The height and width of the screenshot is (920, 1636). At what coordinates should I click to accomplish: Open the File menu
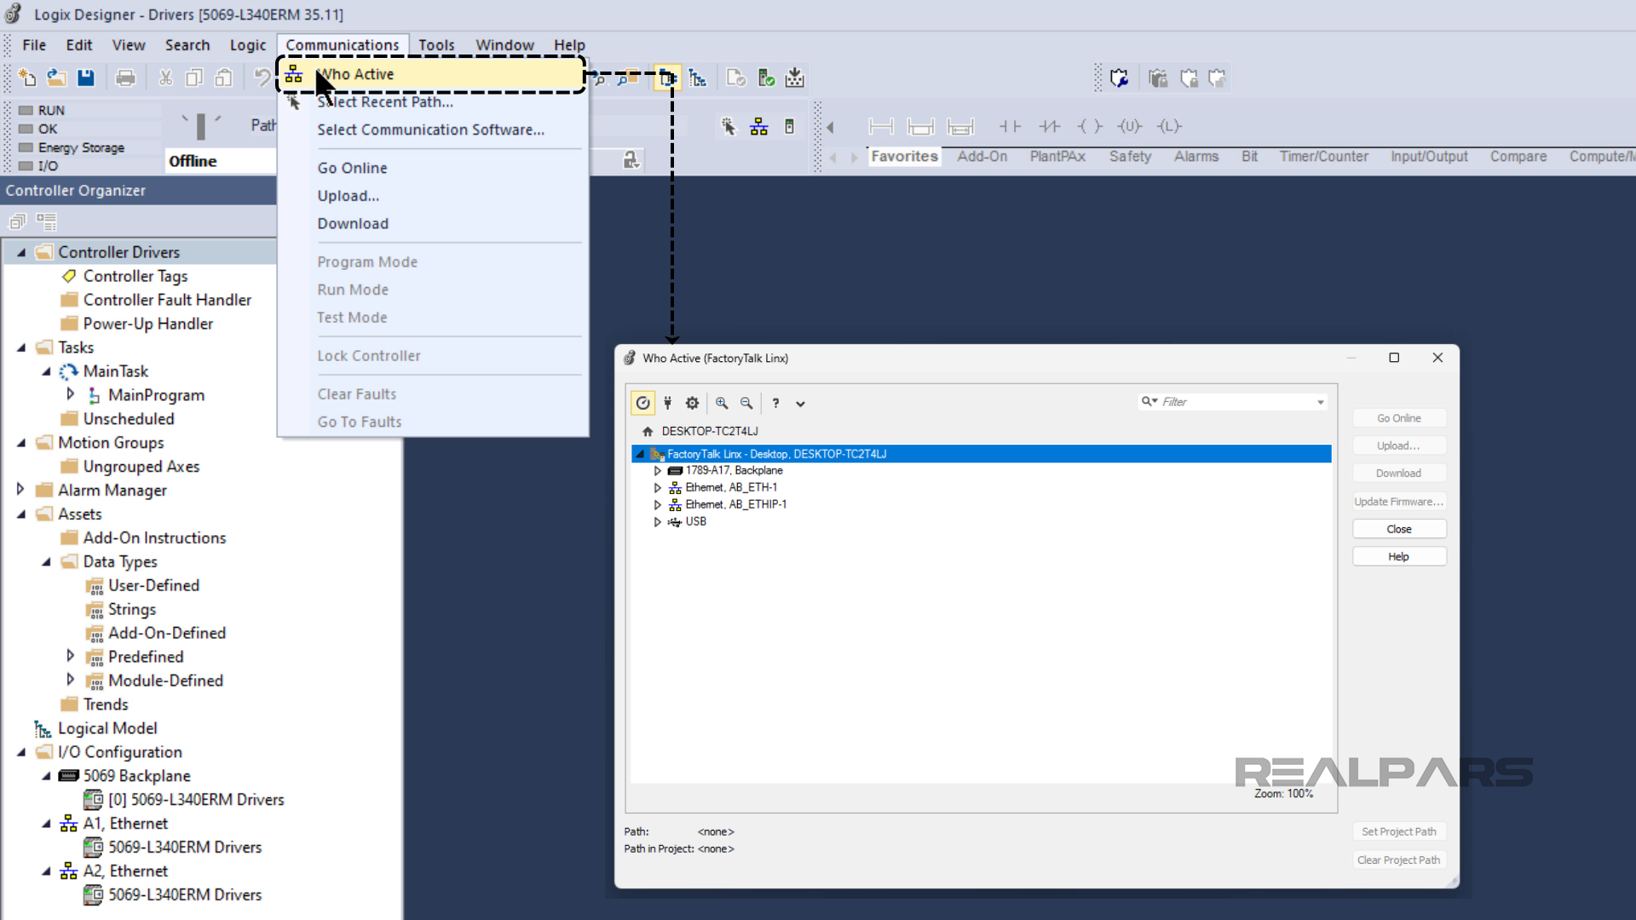tap(34, 45)
